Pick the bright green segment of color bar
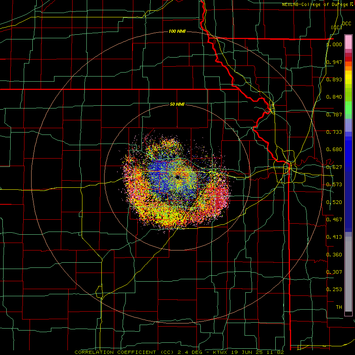Image resolution: width=355 pixels, height=355 pixels. coord(348,108)
